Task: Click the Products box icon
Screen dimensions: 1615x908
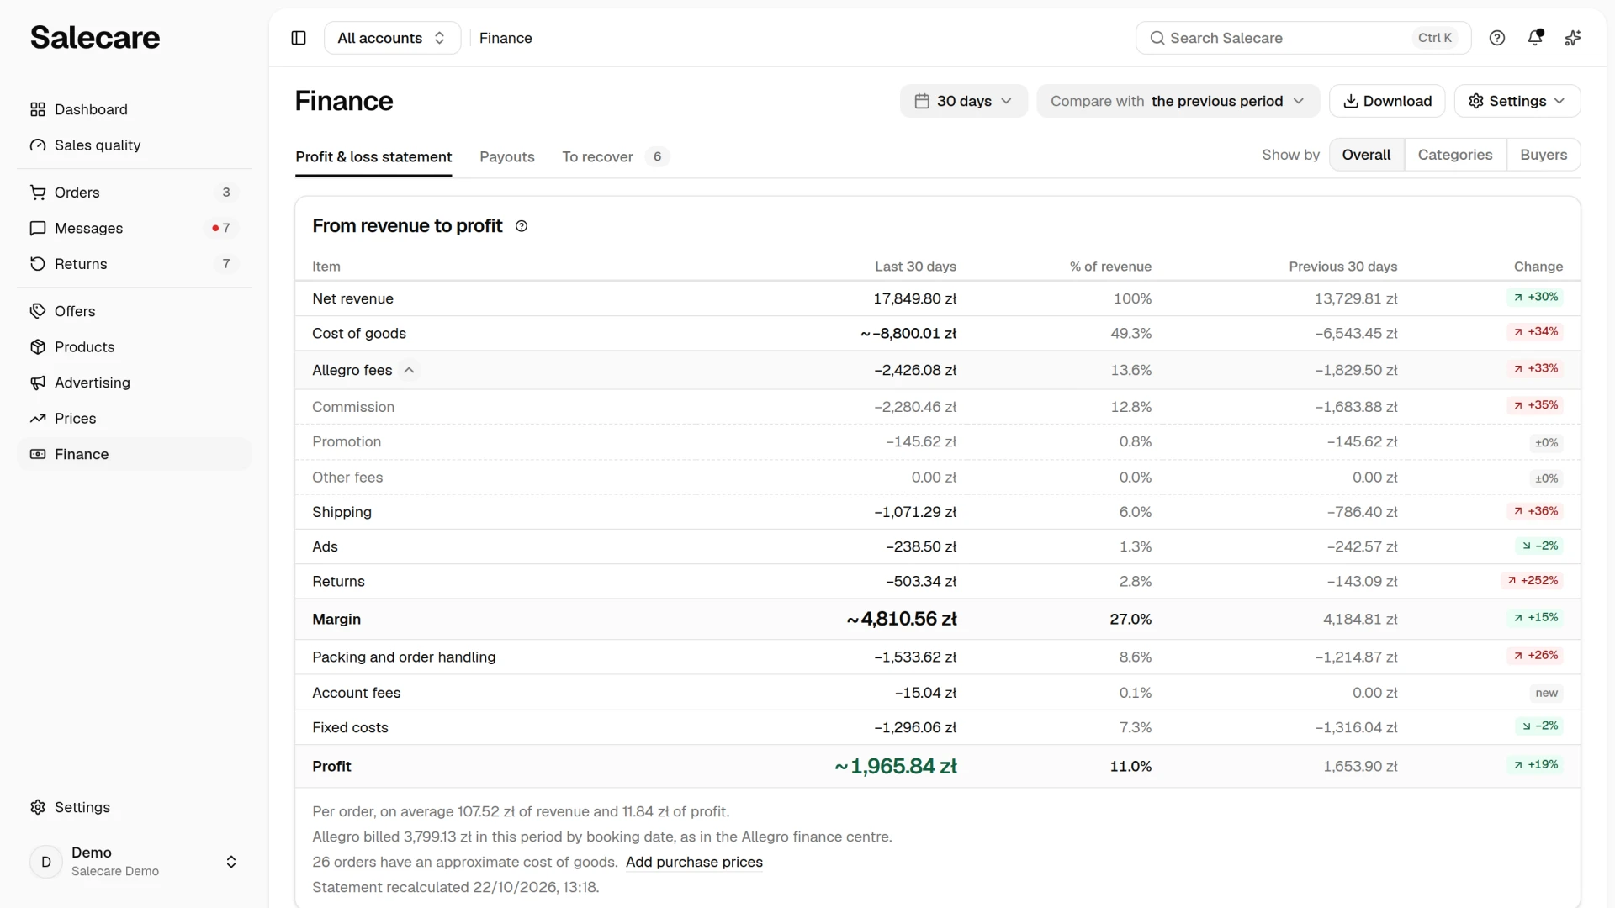Action: [x=38, y=347]
